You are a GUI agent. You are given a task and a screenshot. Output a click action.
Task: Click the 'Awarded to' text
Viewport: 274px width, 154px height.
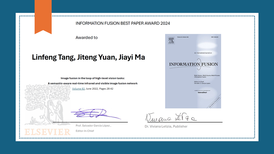[86, 38]
